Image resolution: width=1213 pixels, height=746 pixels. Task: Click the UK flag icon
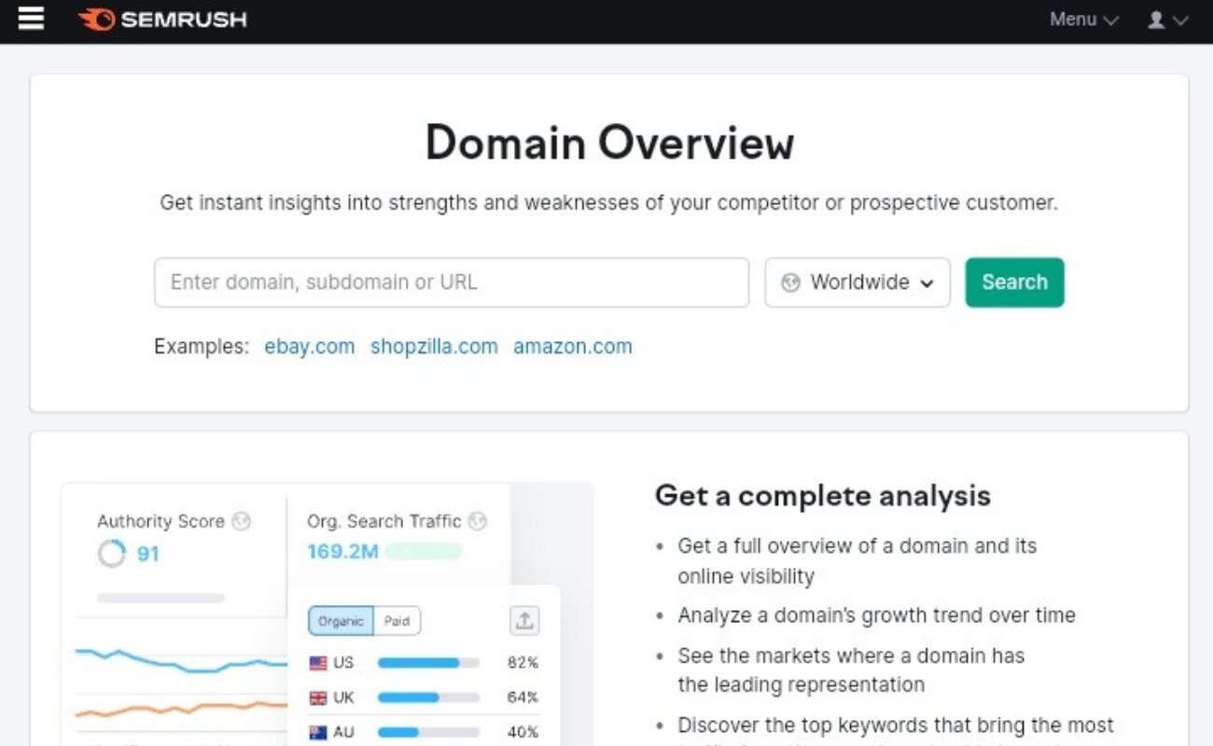click(x=318, y=698)
